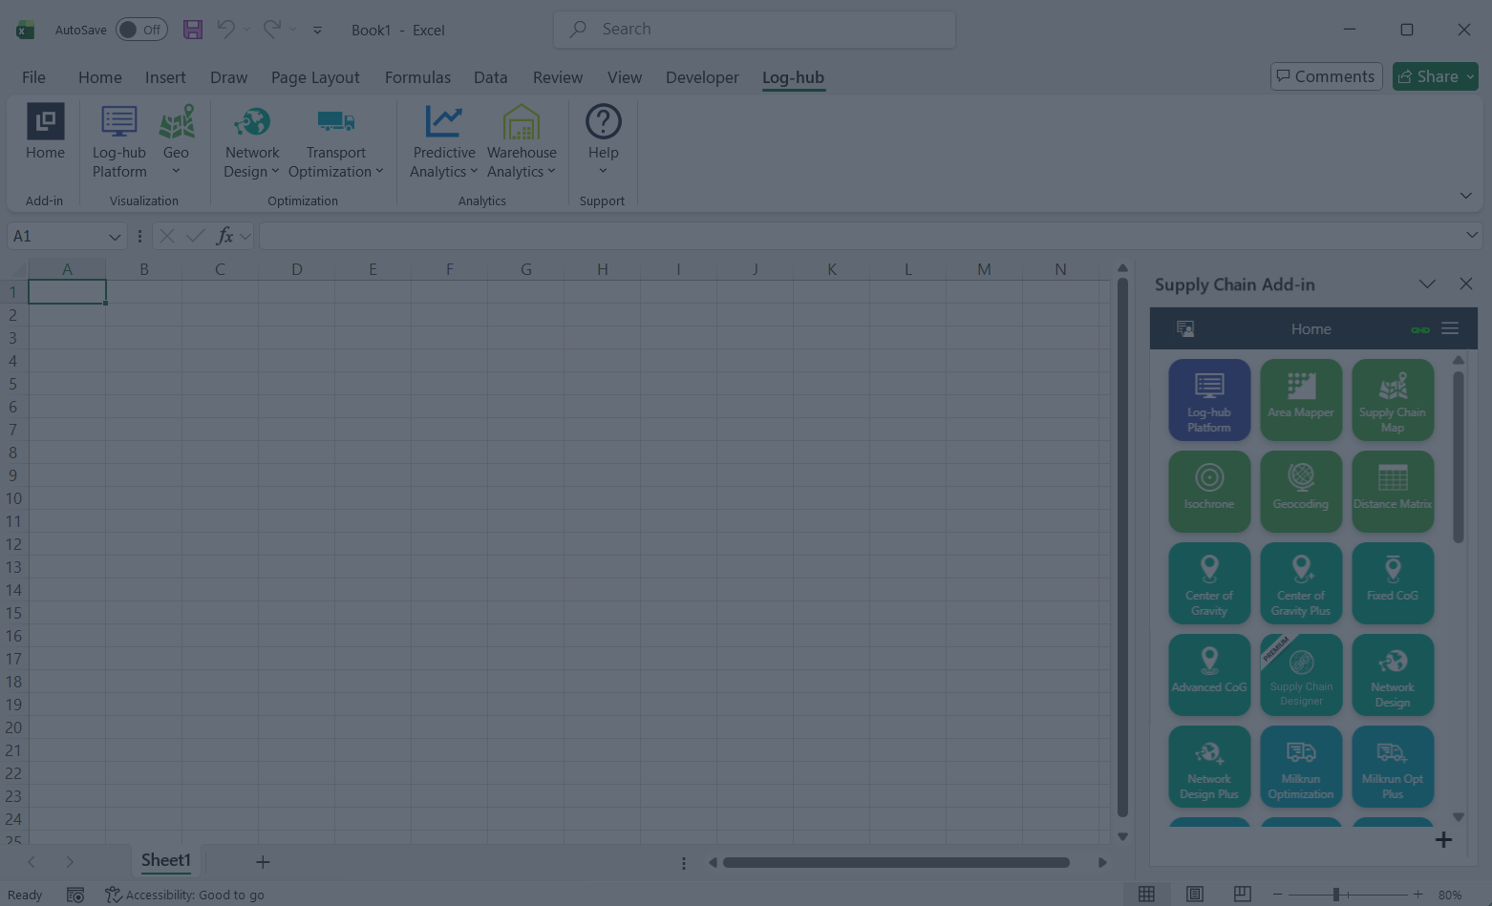Switch to Page Break Preview
This screenshot has width=1492, height=906.
[x=1242, y=894]
